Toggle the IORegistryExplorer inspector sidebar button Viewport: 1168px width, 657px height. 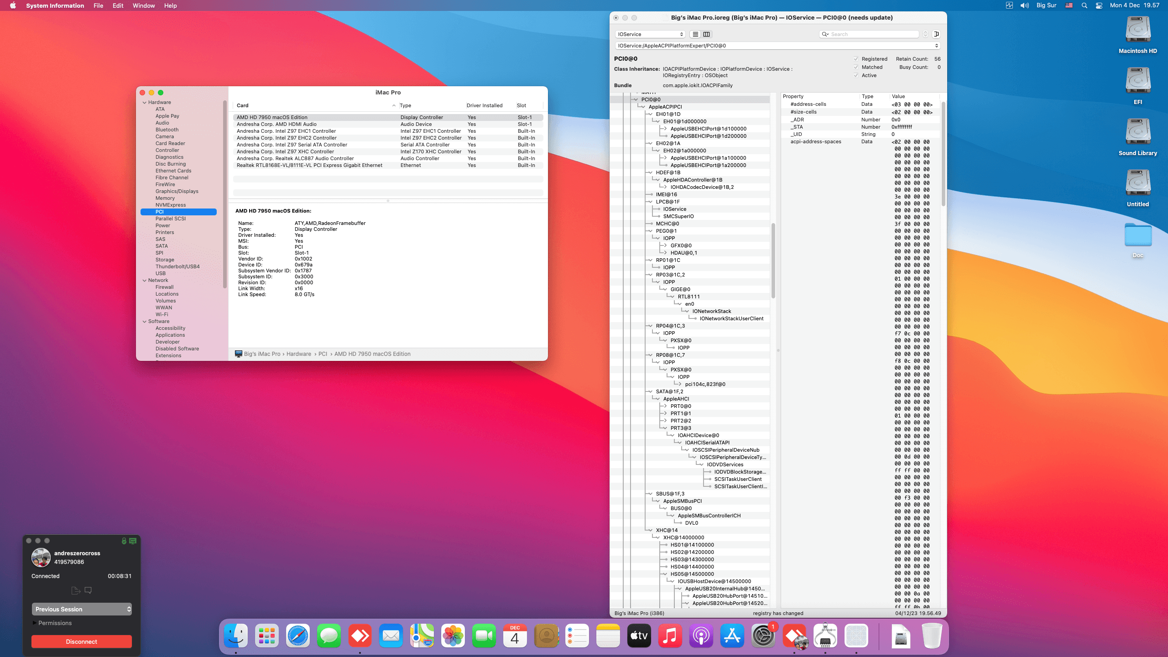tap(936, 34)
